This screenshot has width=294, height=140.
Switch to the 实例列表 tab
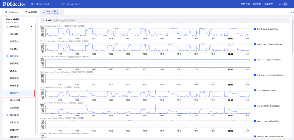click(x=31, y=12)
